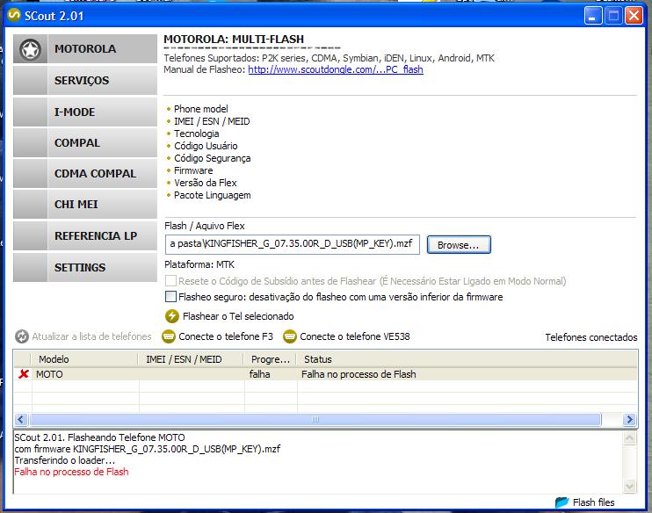Viewport: 652px width, 513px height.
Task: Click the 'Versão da Flex' info item
Action: [206, 183]
